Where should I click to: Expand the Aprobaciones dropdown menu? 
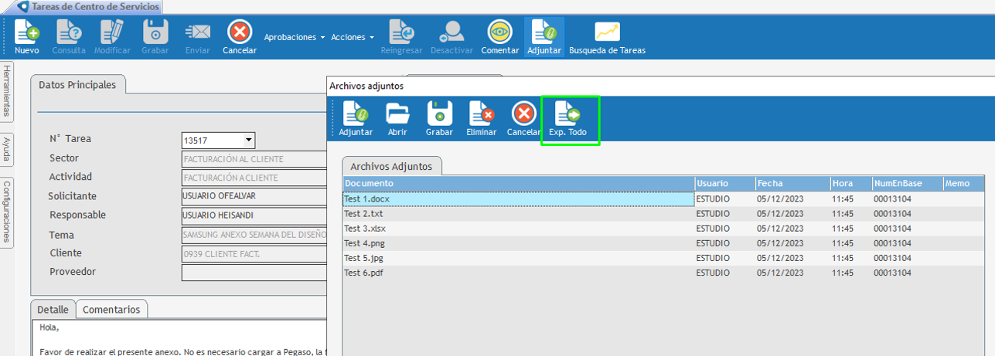(294, 37)
